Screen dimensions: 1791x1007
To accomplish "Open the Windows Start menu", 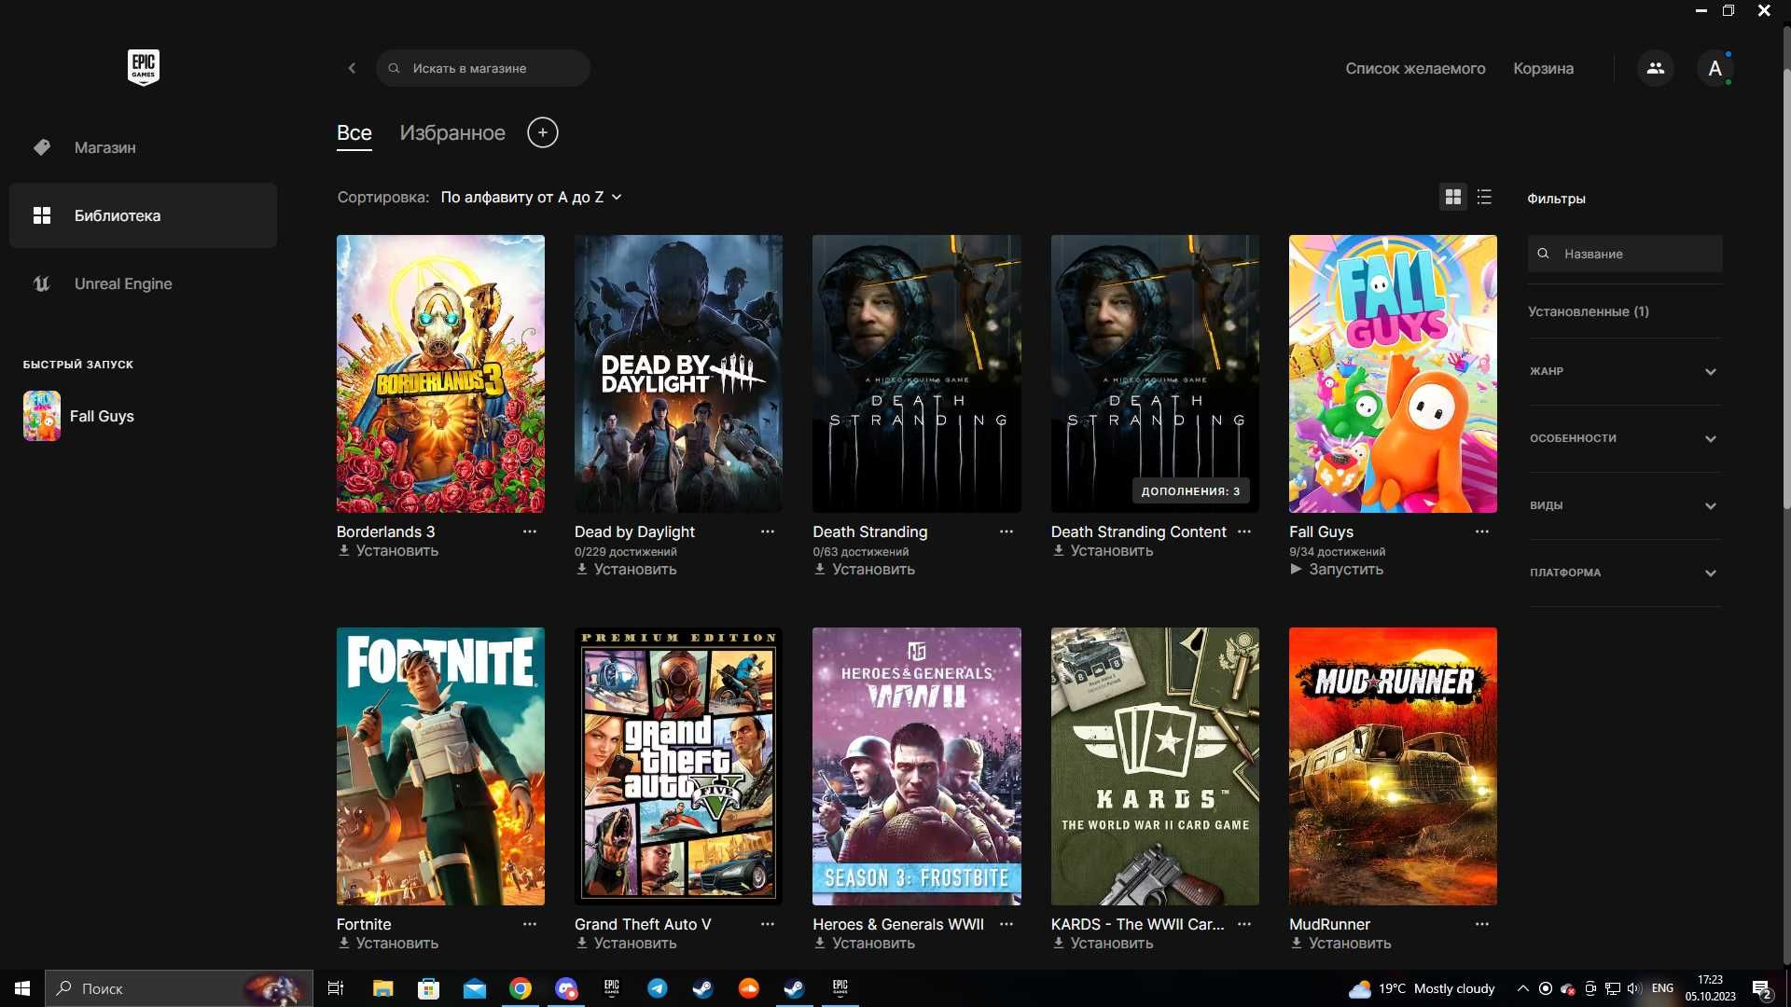I will pyautogui.click(x=22, y=988).
